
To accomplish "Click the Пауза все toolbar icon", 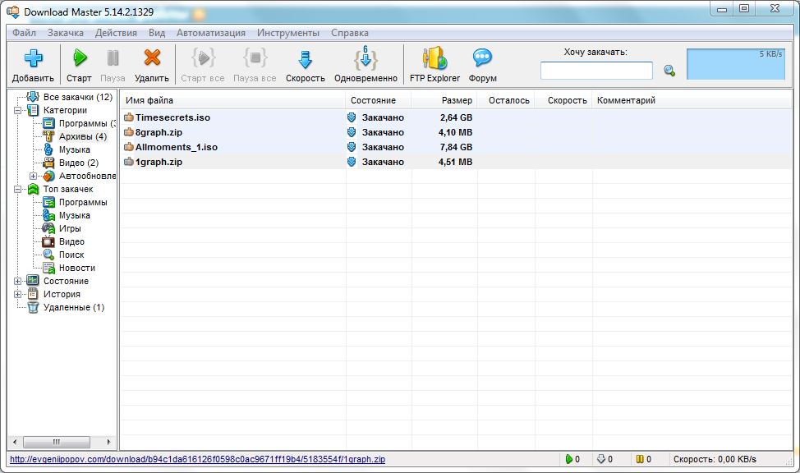I will point(255,57).
